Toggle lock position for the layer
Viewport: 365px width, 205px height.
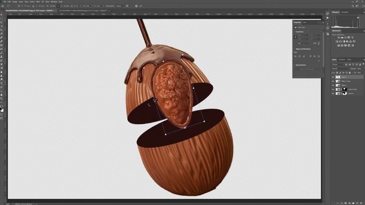point(343,73)
